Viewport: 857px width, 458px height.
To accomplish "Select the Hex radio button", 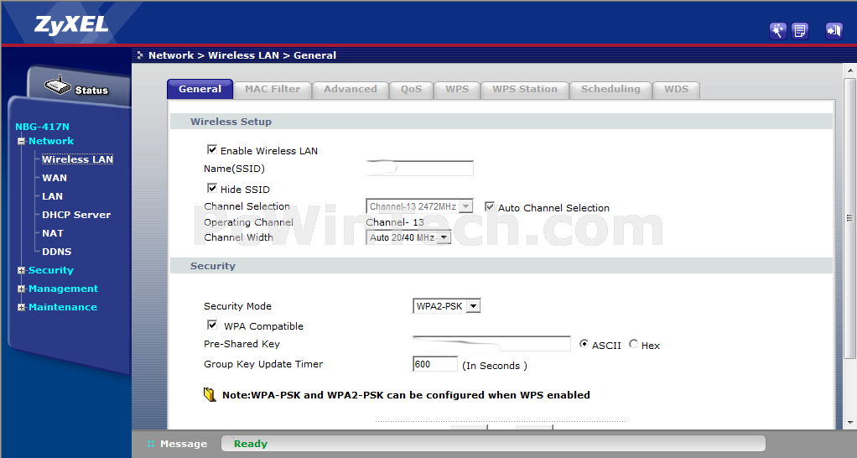I will coord(633,344).
